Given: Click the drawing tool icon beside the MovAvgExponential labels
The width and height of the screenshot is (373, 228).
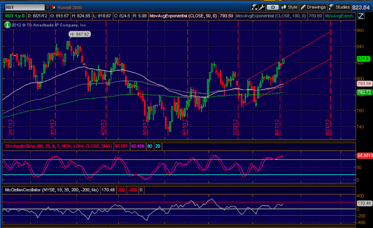Looking at the screenshot, I should (361, 16).
